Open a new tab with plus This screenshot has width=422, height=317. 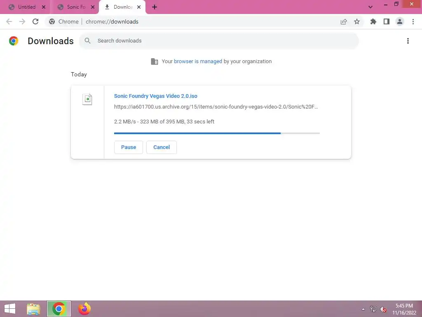(155, 7)
